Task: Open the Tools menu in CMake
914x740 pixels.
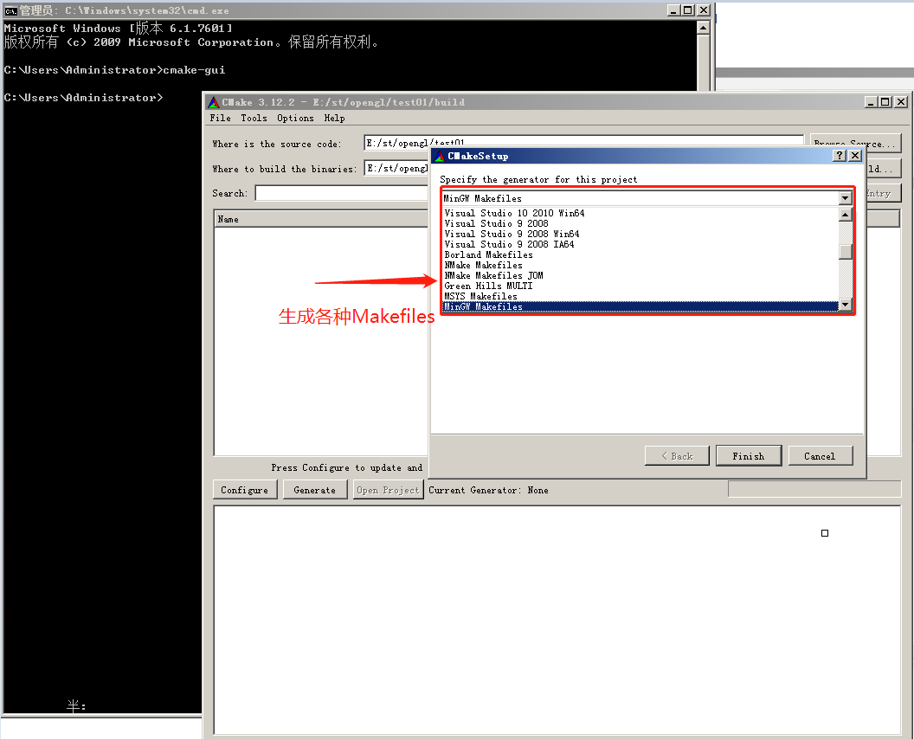Action: tap(254, 119)
